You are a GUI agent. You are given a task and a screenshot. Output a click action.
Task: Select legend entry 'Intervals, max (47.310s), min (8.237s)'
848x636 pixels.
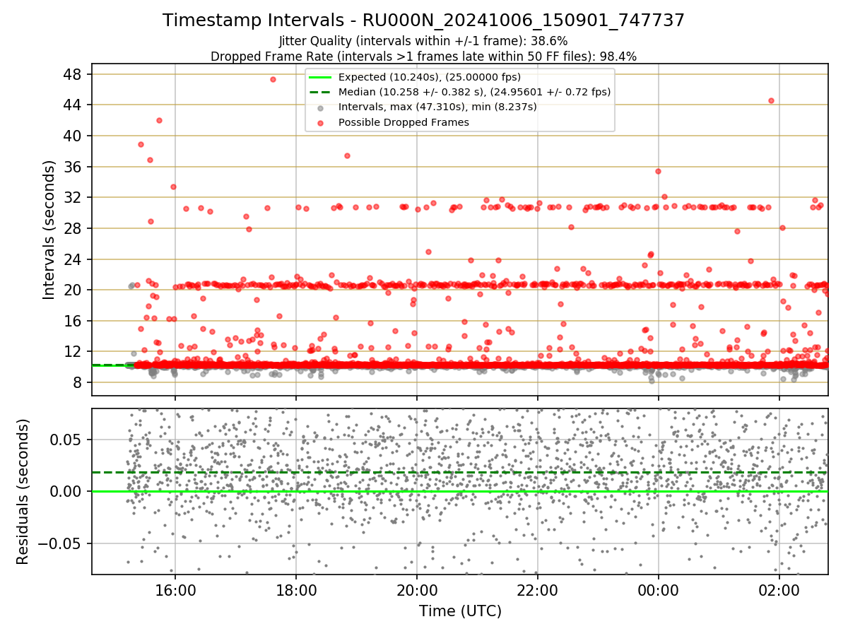tap(437, 107)
